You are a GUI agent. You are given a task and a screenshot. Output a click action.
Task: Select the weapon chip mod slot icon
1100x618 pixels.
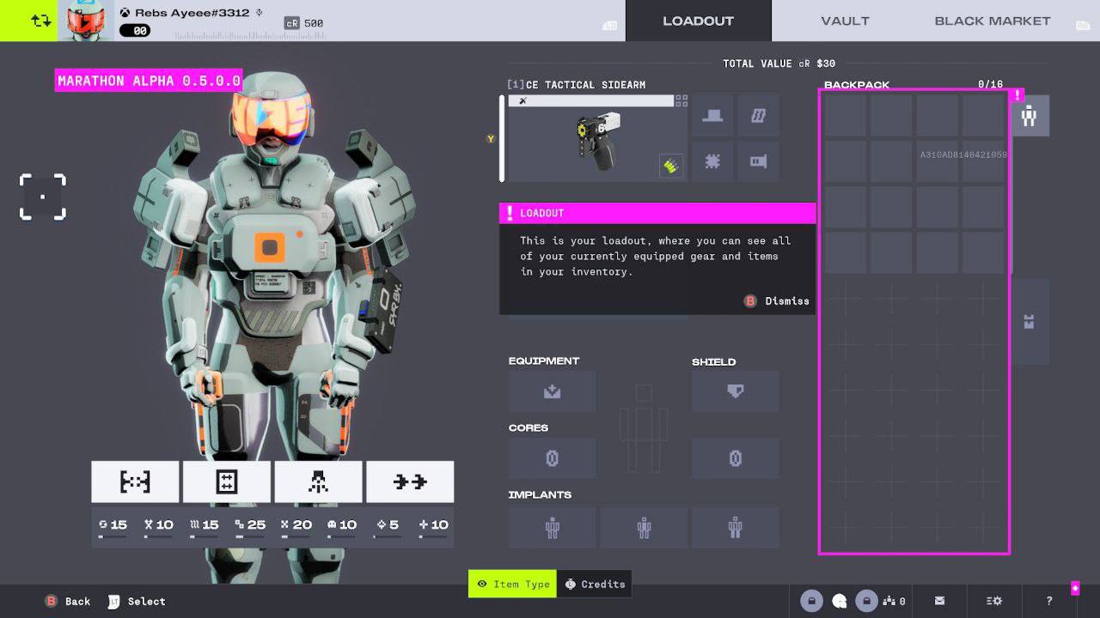pyautogui.click(x=712, y=161)
